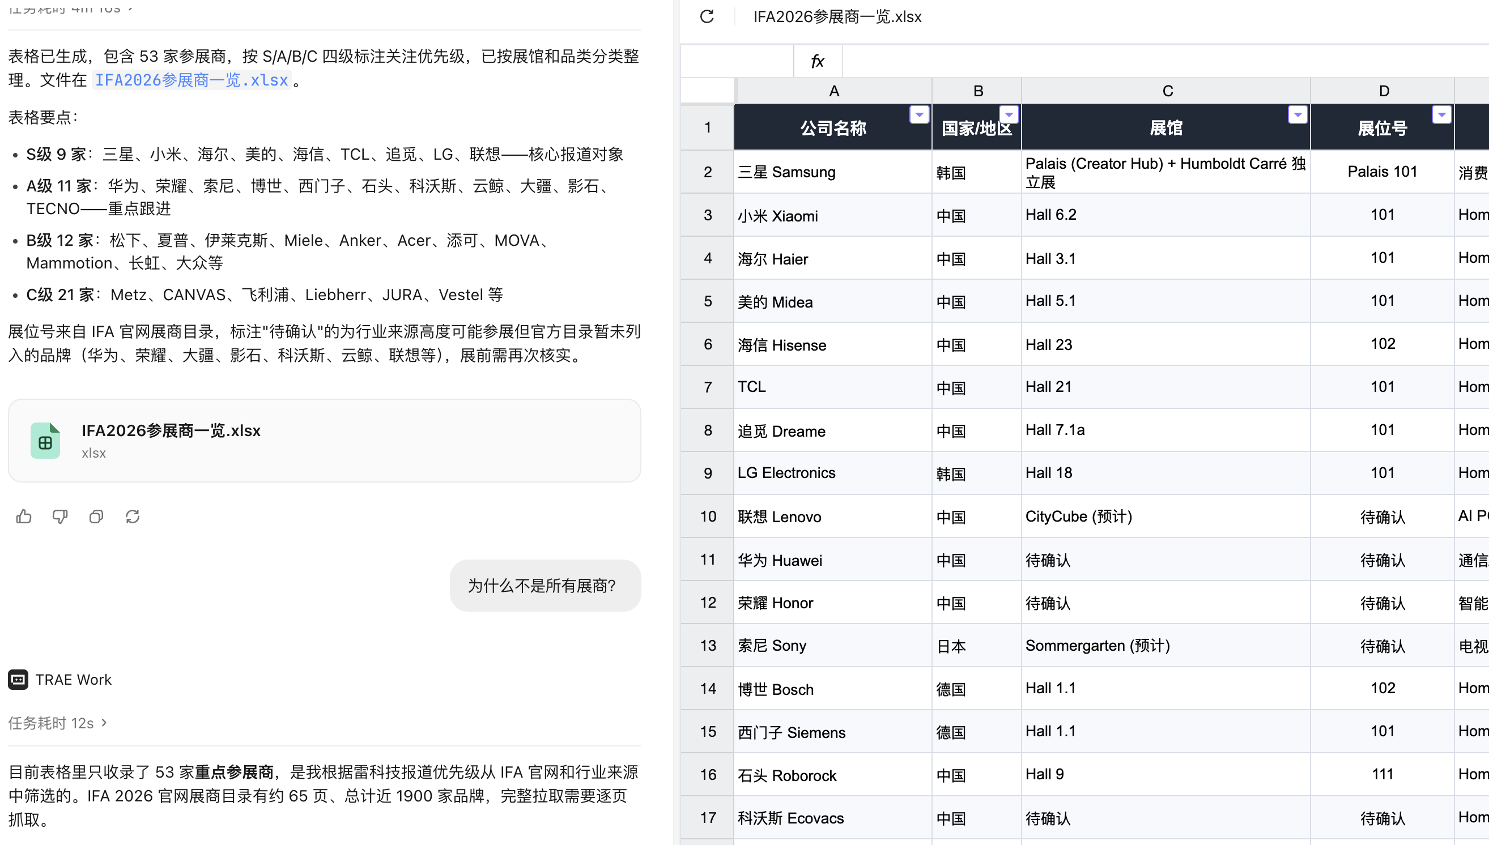
Task: Open the 公司名称 column filter dropdown
Action: coord(919,115)
